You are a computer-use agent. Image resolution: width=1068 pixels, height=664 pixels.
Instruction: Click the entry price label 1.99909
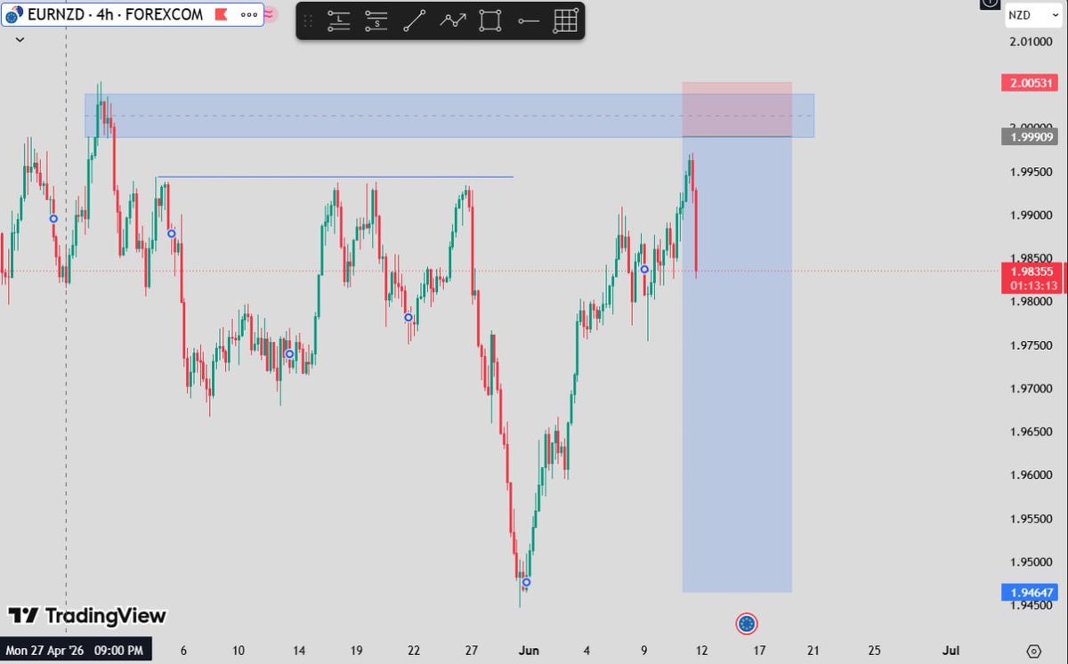click(1030, 137)
